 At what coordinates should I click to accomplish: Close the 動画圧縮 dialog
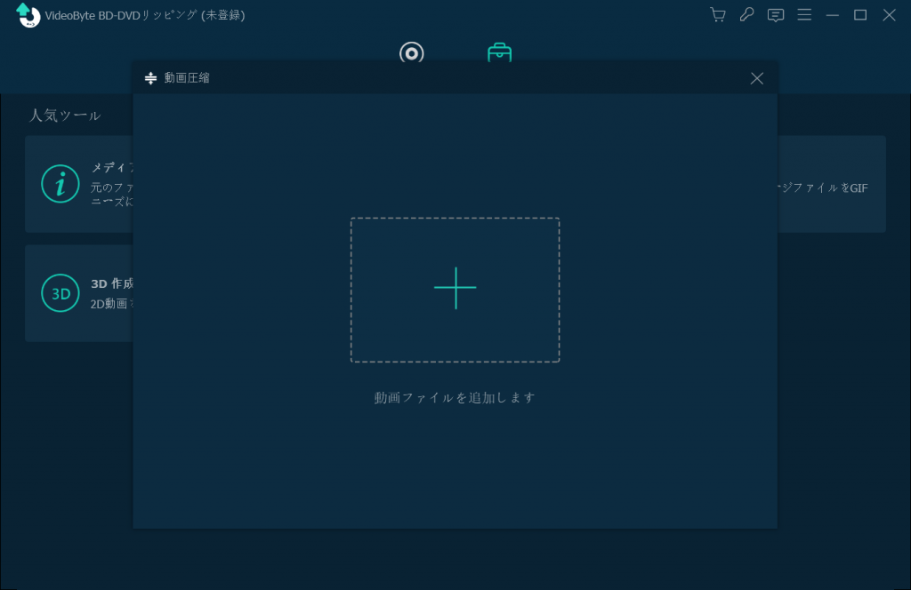(757, 78)
